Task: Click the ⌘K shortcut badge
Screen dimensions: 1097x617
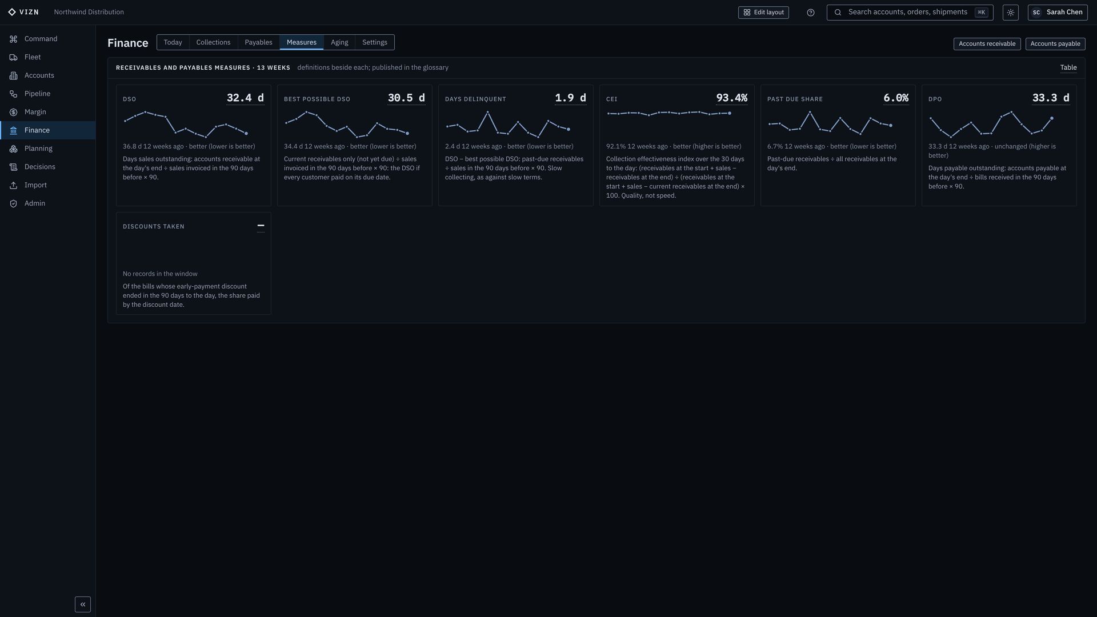Action: [x=981, y=13]
